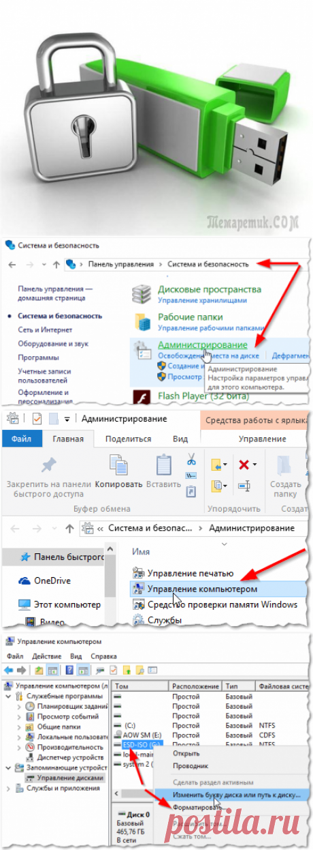The width and height of the screenshot is (313, 850).
Task: Switch to the Вид ribbon tab in Explorer
Action: 180,439
